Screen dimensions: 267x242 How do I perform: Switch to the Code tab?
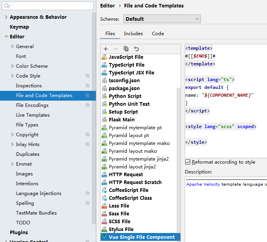point(158,34)
